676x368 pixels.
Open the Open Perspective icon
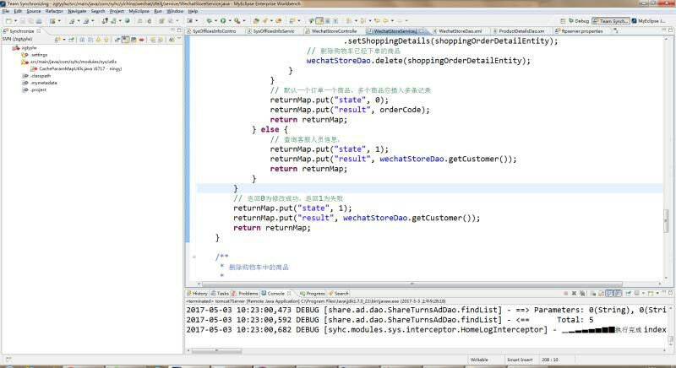click(x=561, y=20)
